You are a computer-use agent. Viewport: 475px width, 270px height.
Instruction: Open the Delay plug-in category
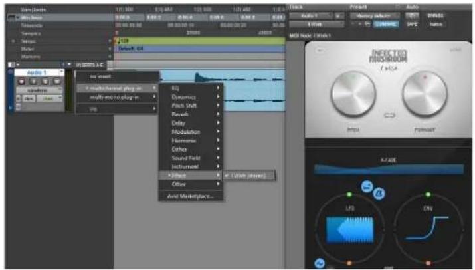(x=191, y=123)
